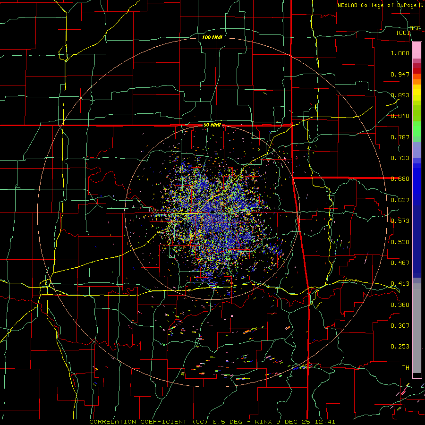Click the 0.573 scale value

tap(400, 221)
